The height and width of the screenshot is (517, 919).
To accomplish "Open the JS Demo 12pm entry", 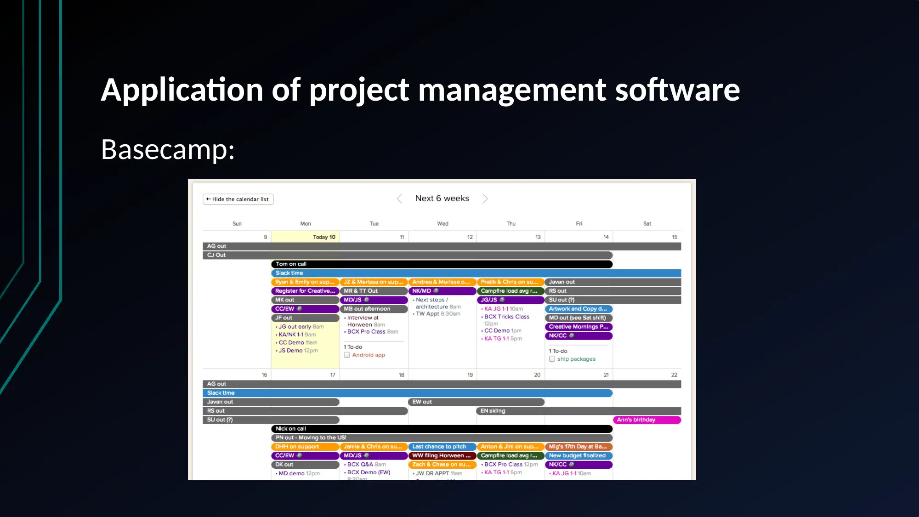I will [x=298, y=350].
